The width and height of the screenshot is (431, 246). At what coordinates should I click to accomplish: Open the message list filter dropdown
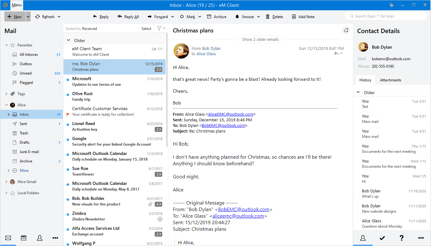[x=161, y=28]
